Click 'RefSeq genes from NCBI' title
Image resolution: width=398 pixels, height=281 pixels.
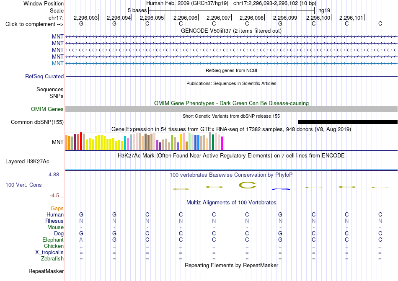(x=231, y=70)
